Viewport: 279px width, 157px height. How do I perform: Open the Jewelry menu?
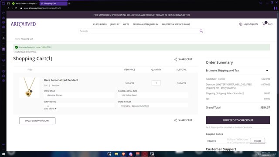tap(115, 24)
